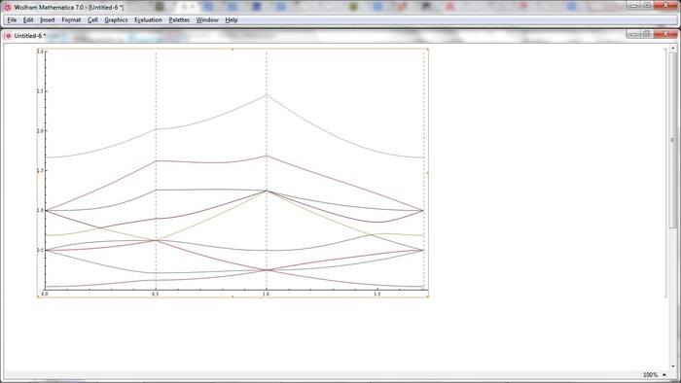Screen dimensions: 681x383
Task: Open the Evaluation menu
Action: click(x=148, y=20)
